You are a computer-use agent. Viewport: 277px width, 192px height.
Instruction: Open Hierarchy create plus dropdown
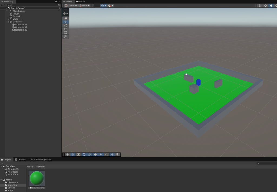pyautogui.click(x=3, y=5)
